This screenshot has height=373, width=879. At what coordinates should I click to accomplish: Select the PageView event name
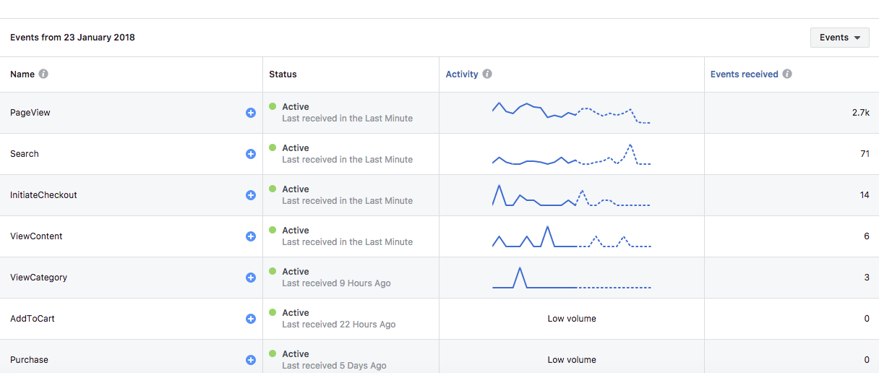coord(30,113)
